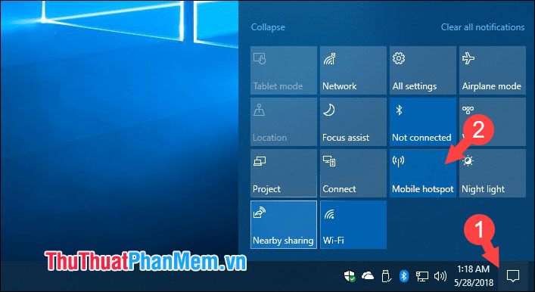The height and width of the screenshot is (292, 535).
Task: Enable Focus assist tile
Action: 353,122
